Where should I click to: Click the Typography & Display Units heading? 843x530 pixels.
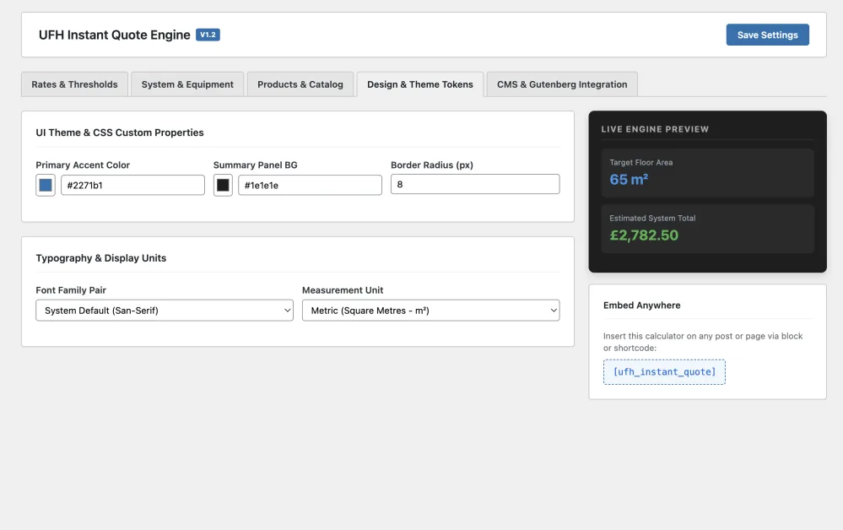tap(101, 258)
